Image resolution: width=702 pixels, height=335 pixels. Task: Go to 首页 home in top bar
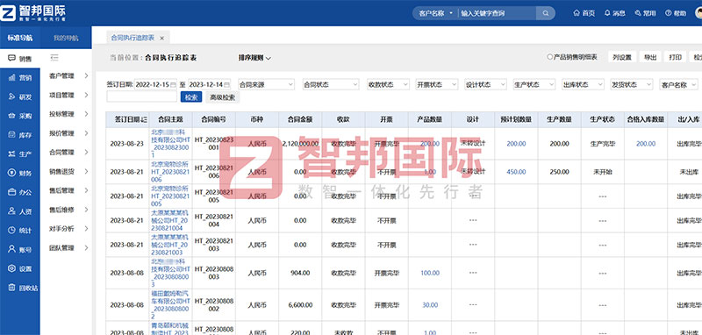click(584, 13)
